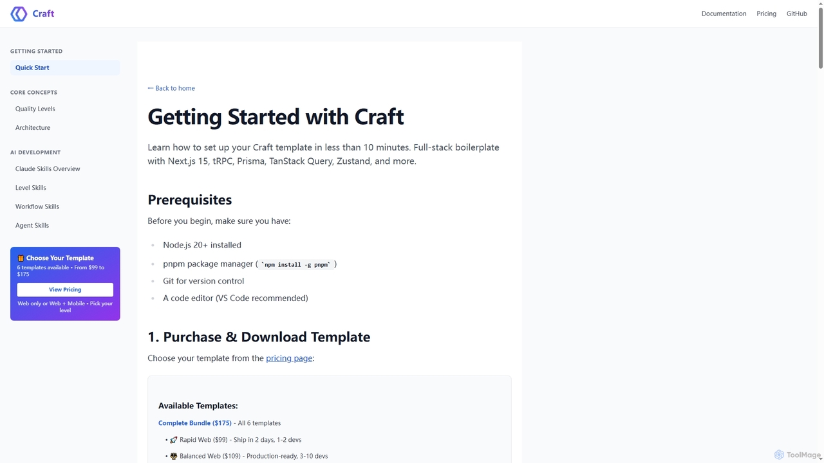Click the Balanced Web icon
The image size is (824, 463).
(x=174, y=456)
